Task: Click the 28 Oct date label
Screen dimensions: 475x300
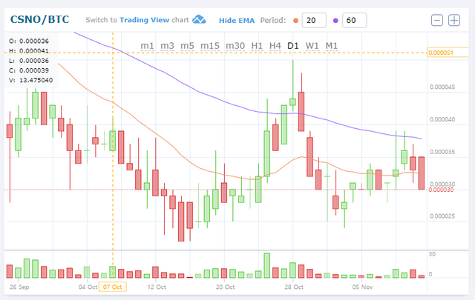Action: pyautogui.click(x=294, y=287)
